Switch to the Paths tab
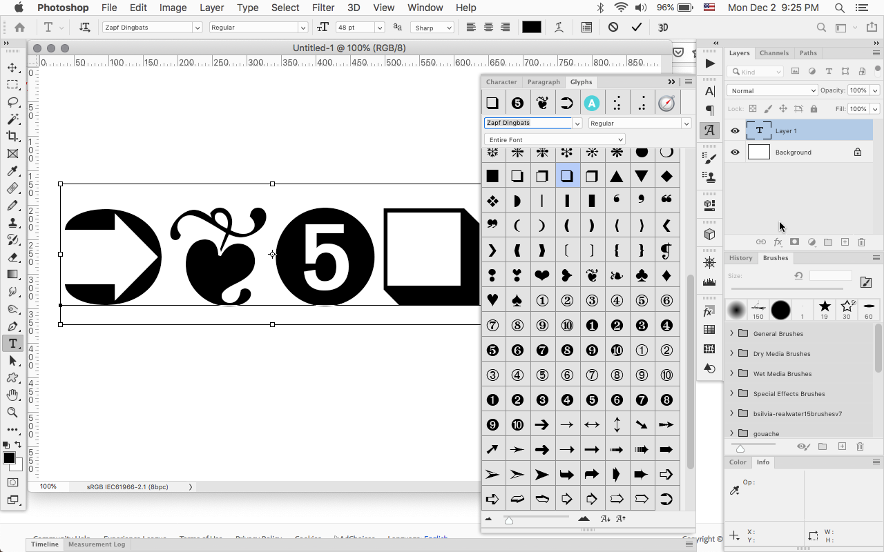Image resolution: width=884 pixels, height=552 pixels. click(808, 53)
